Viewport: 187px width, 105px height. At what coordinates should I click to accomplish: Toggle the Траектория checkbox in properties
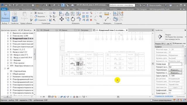pos(170,93)
